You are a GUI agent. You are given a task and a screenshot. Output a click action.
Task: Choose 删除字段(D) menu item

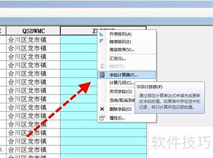(x=121, y=109)
